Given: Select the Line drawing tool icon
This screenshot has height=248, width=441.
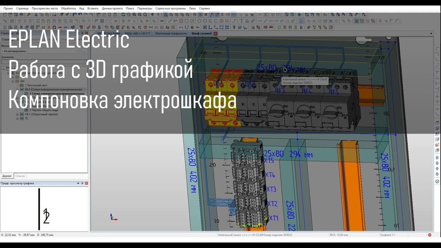Looking at the screenshot, I should [170, 21].
